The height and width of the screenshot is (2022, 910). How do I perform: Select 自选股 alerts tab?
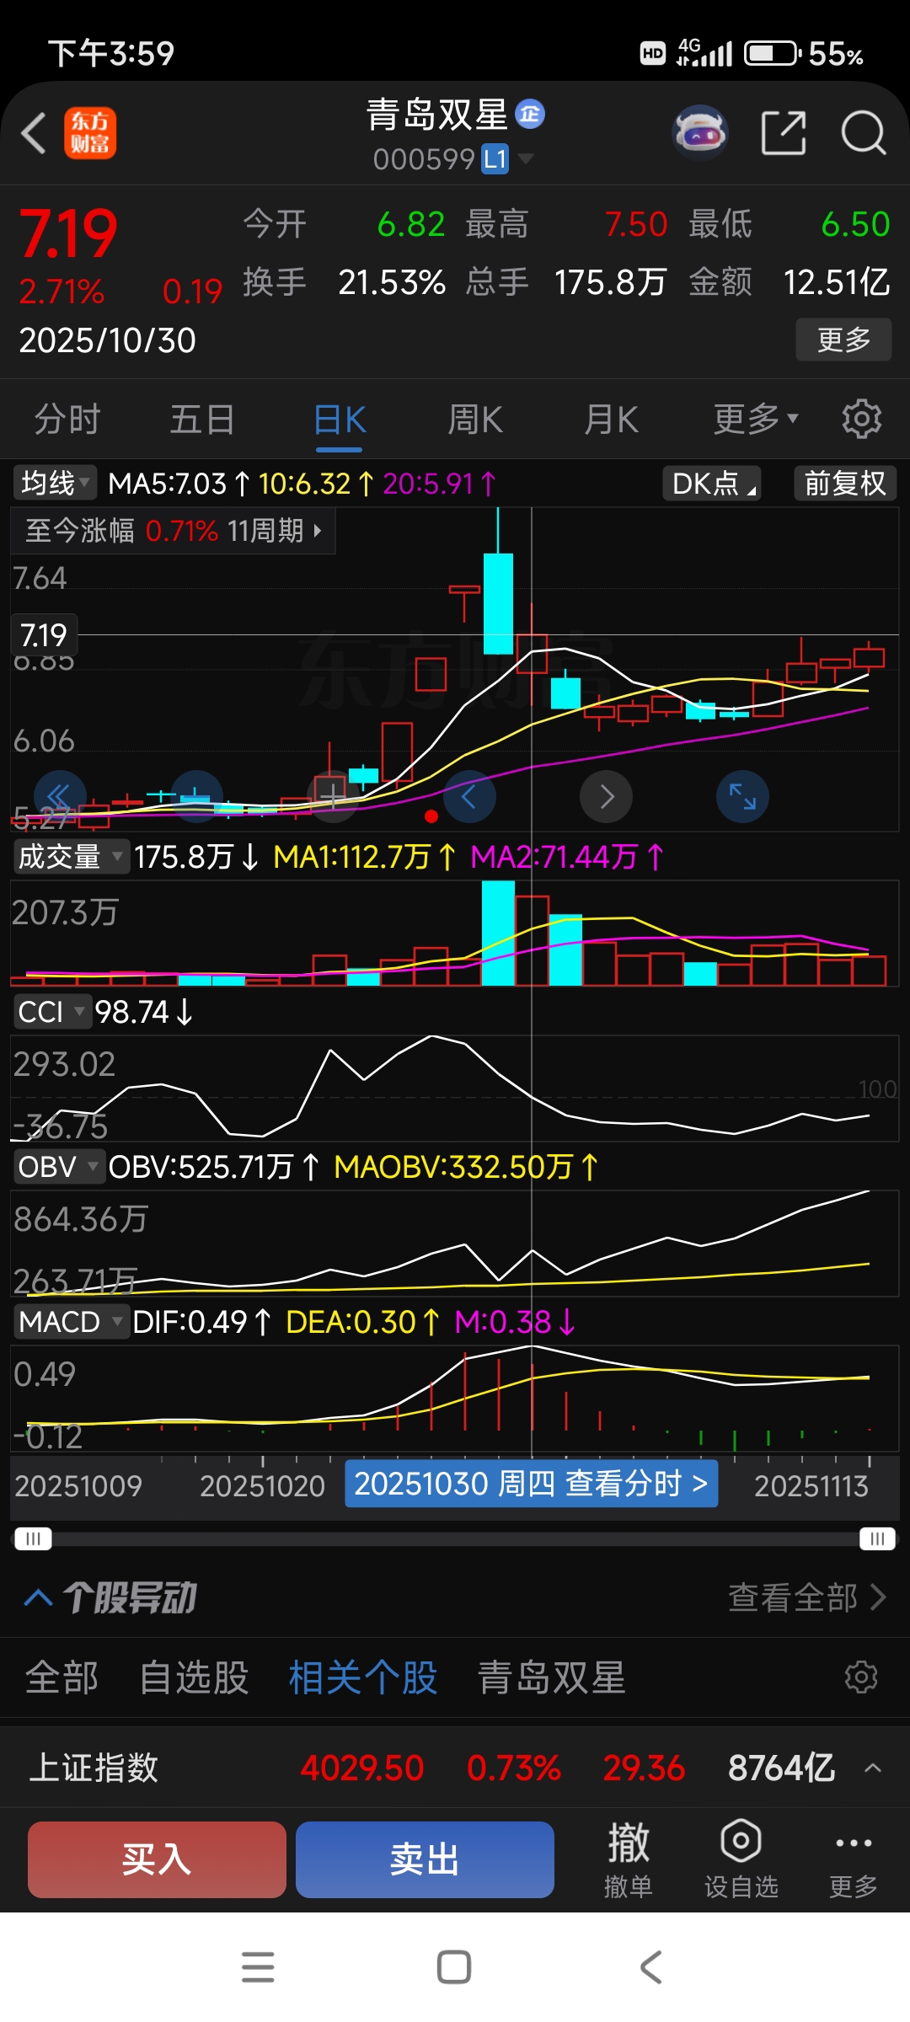(x=194, y=1677)
